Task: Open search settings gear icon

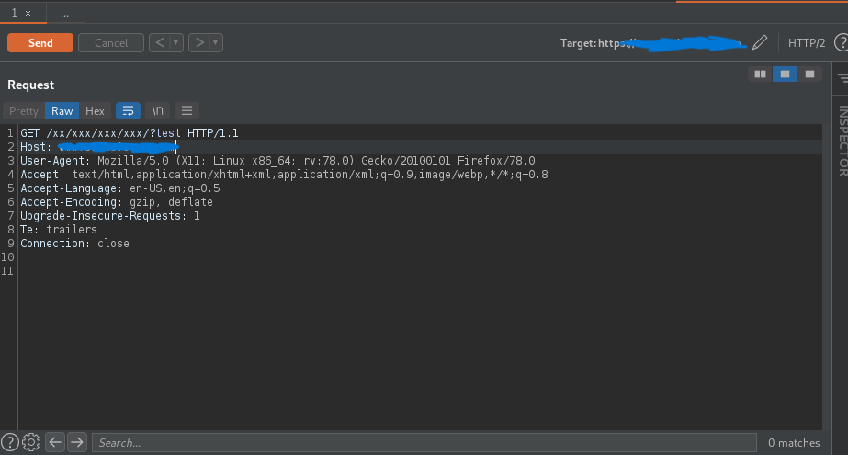Action: [31, 442]
